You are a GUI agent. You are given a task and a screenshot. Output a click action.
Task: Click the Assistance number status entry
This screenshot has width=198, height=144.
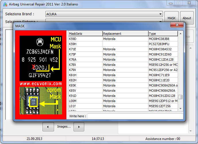163,139
